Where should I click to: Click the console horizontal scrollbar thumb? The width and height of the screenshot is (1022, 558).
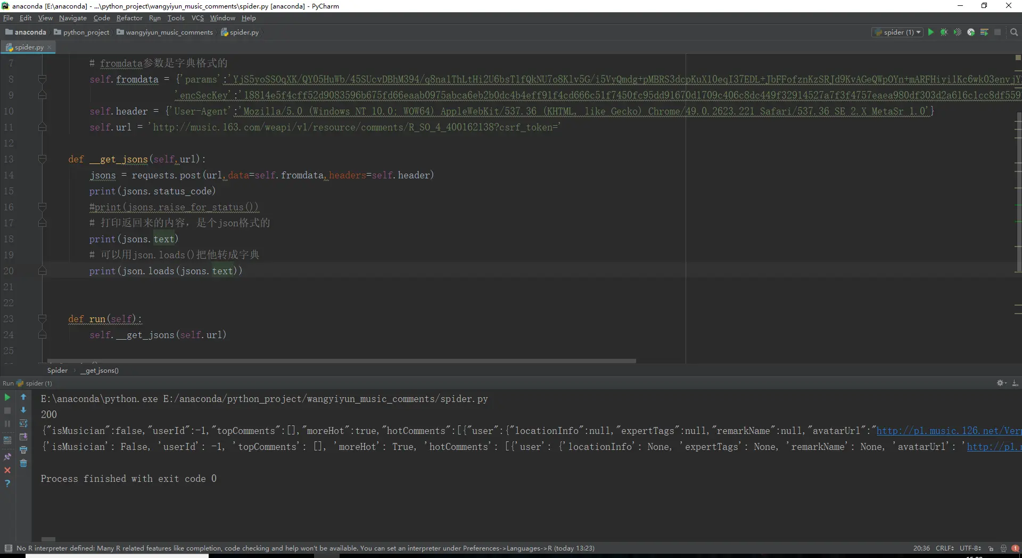[48, 539]
